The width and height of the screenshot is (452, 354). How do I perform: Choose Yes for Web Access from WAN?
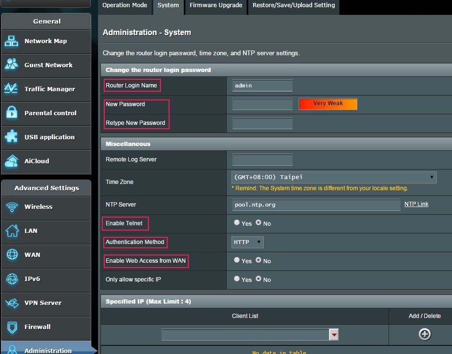click(x=237, y=260)
